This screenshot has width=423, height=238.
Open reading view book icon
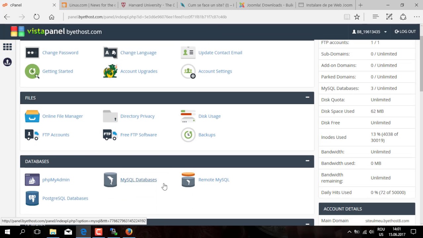[x=347, y=17]
